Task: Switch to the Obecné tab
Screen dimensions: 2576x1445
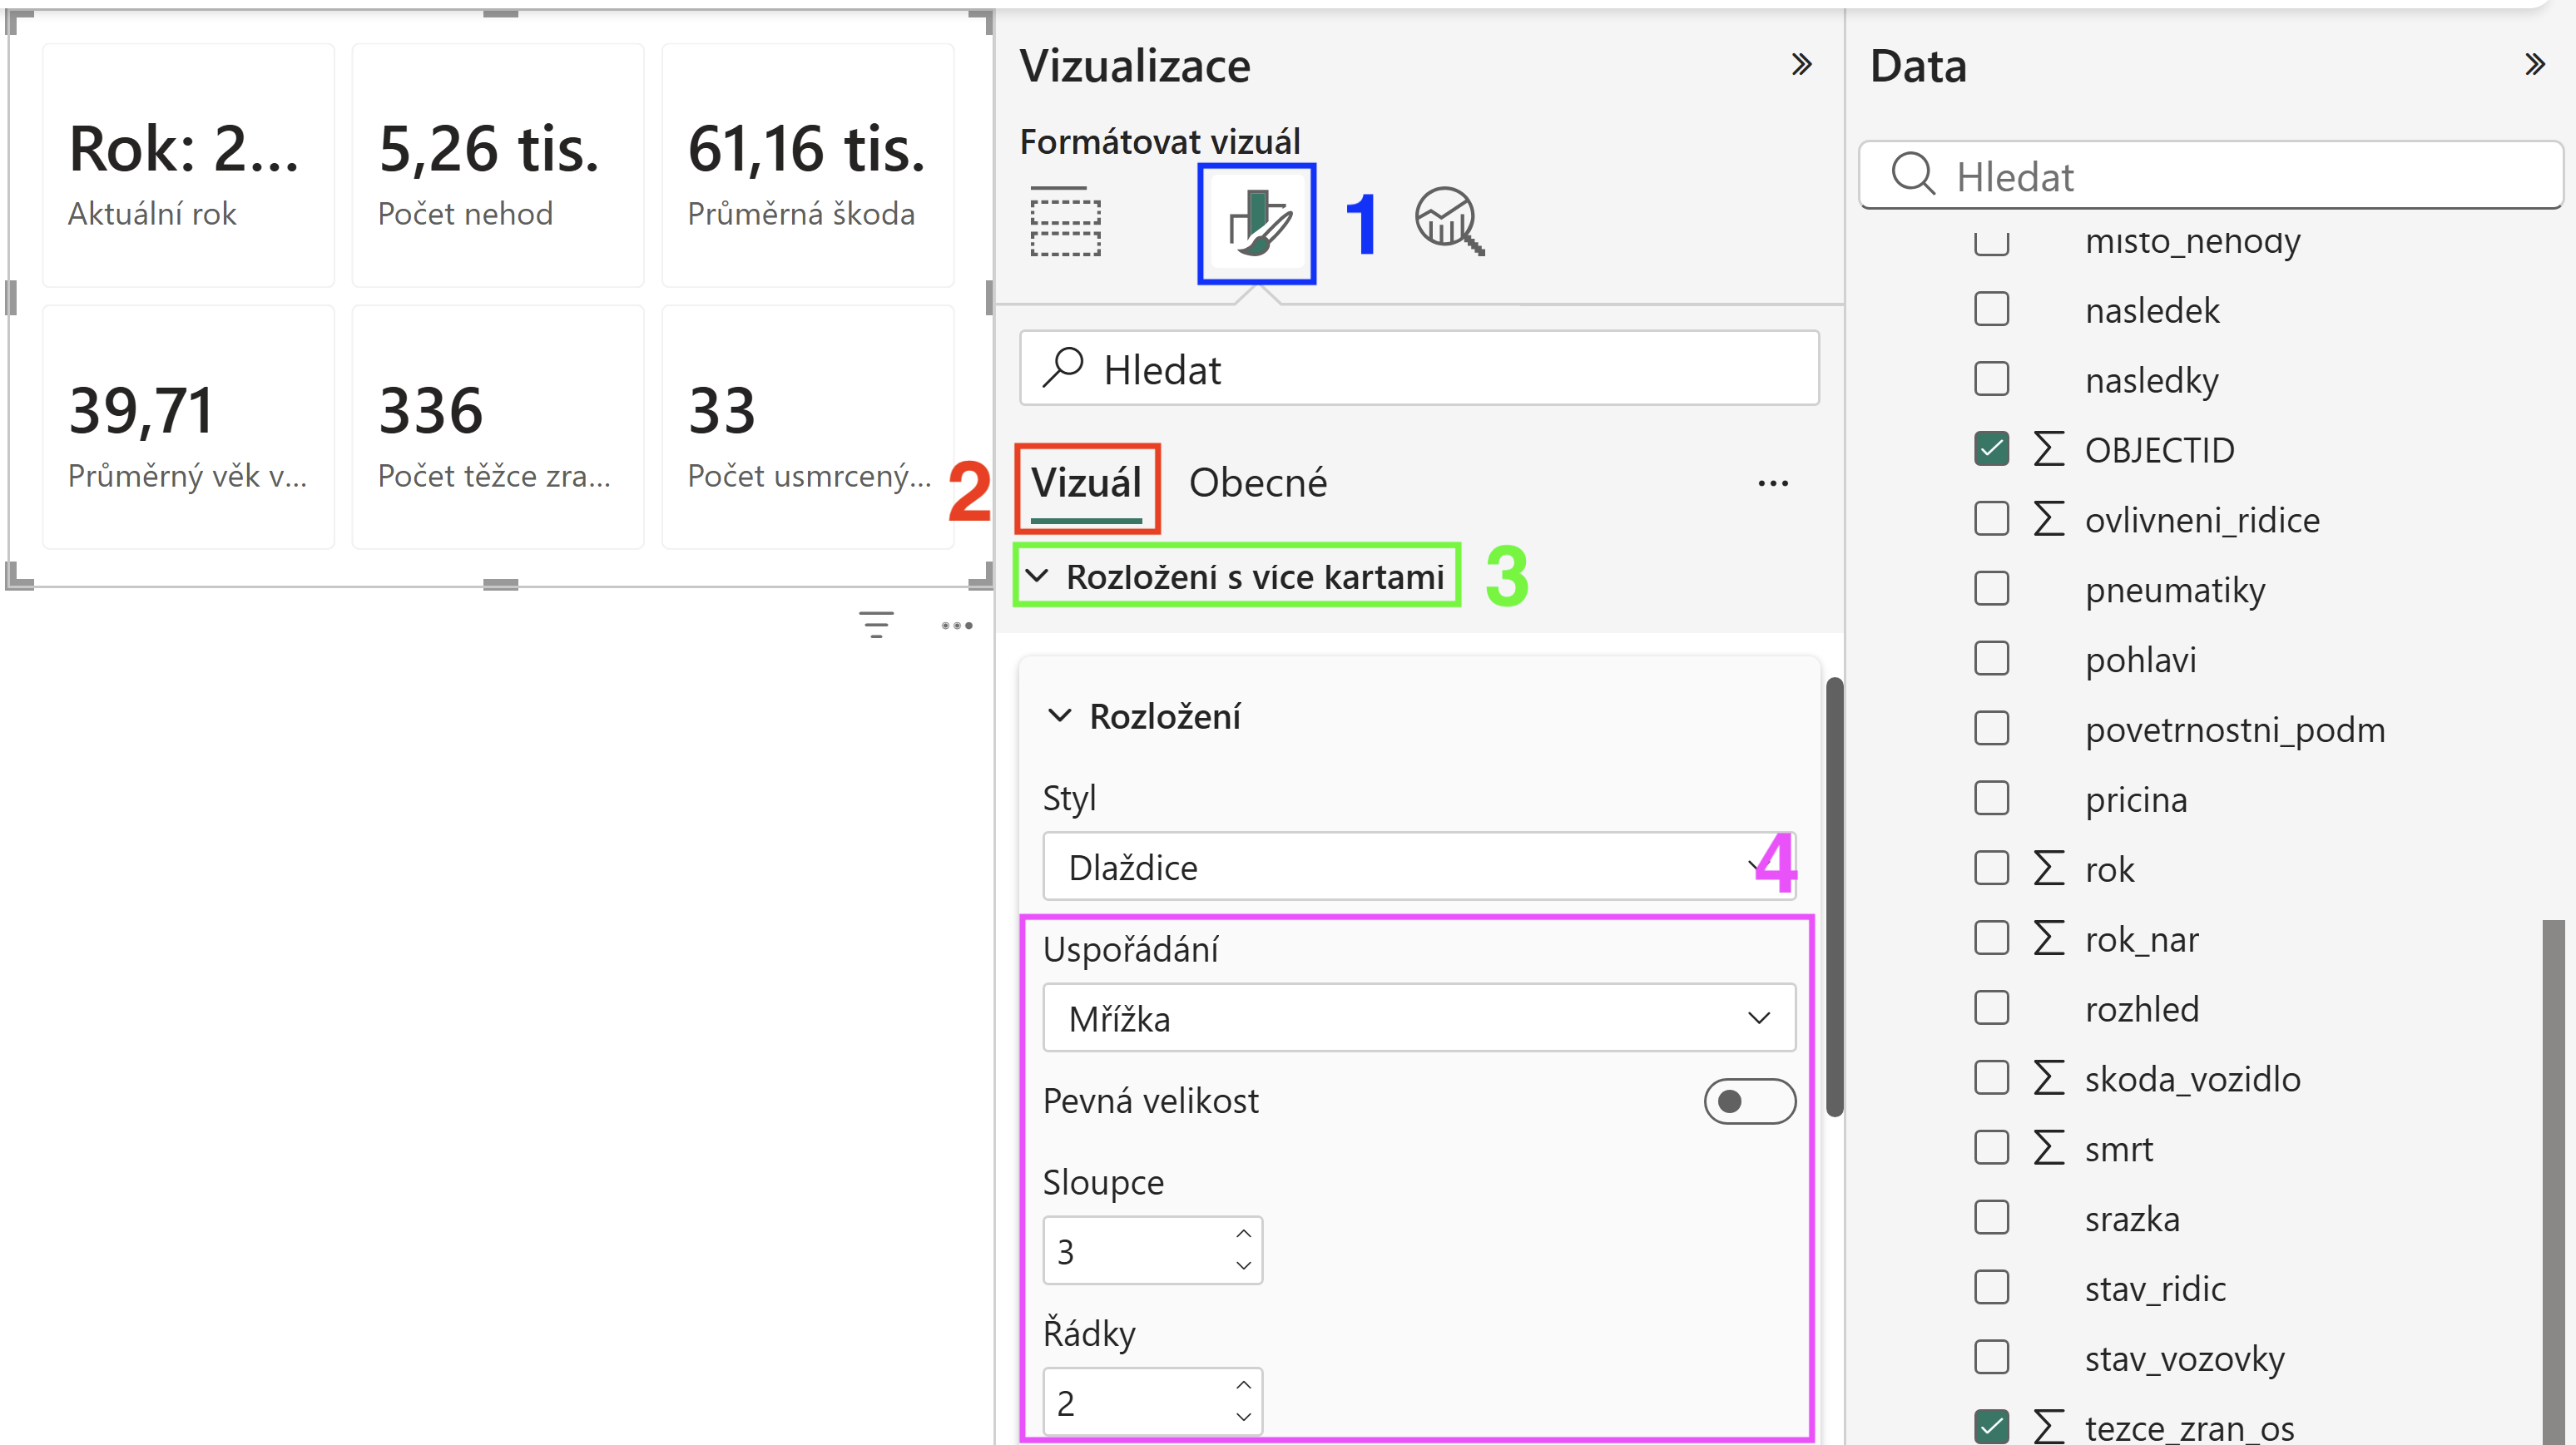Action: pos(1258,484)
